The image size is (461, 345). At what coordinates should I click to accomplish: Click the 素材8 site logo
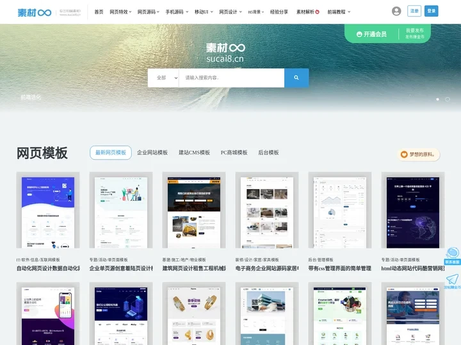coord(35,12)
